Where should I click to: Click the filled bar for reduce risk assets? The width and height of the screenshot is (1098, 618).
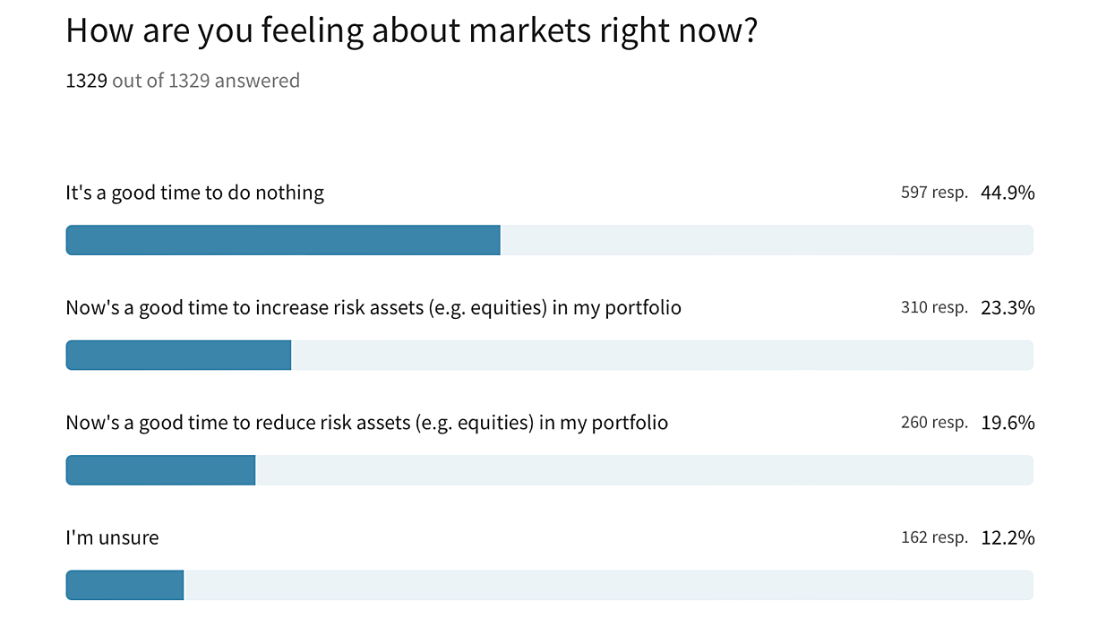(160, 470)
